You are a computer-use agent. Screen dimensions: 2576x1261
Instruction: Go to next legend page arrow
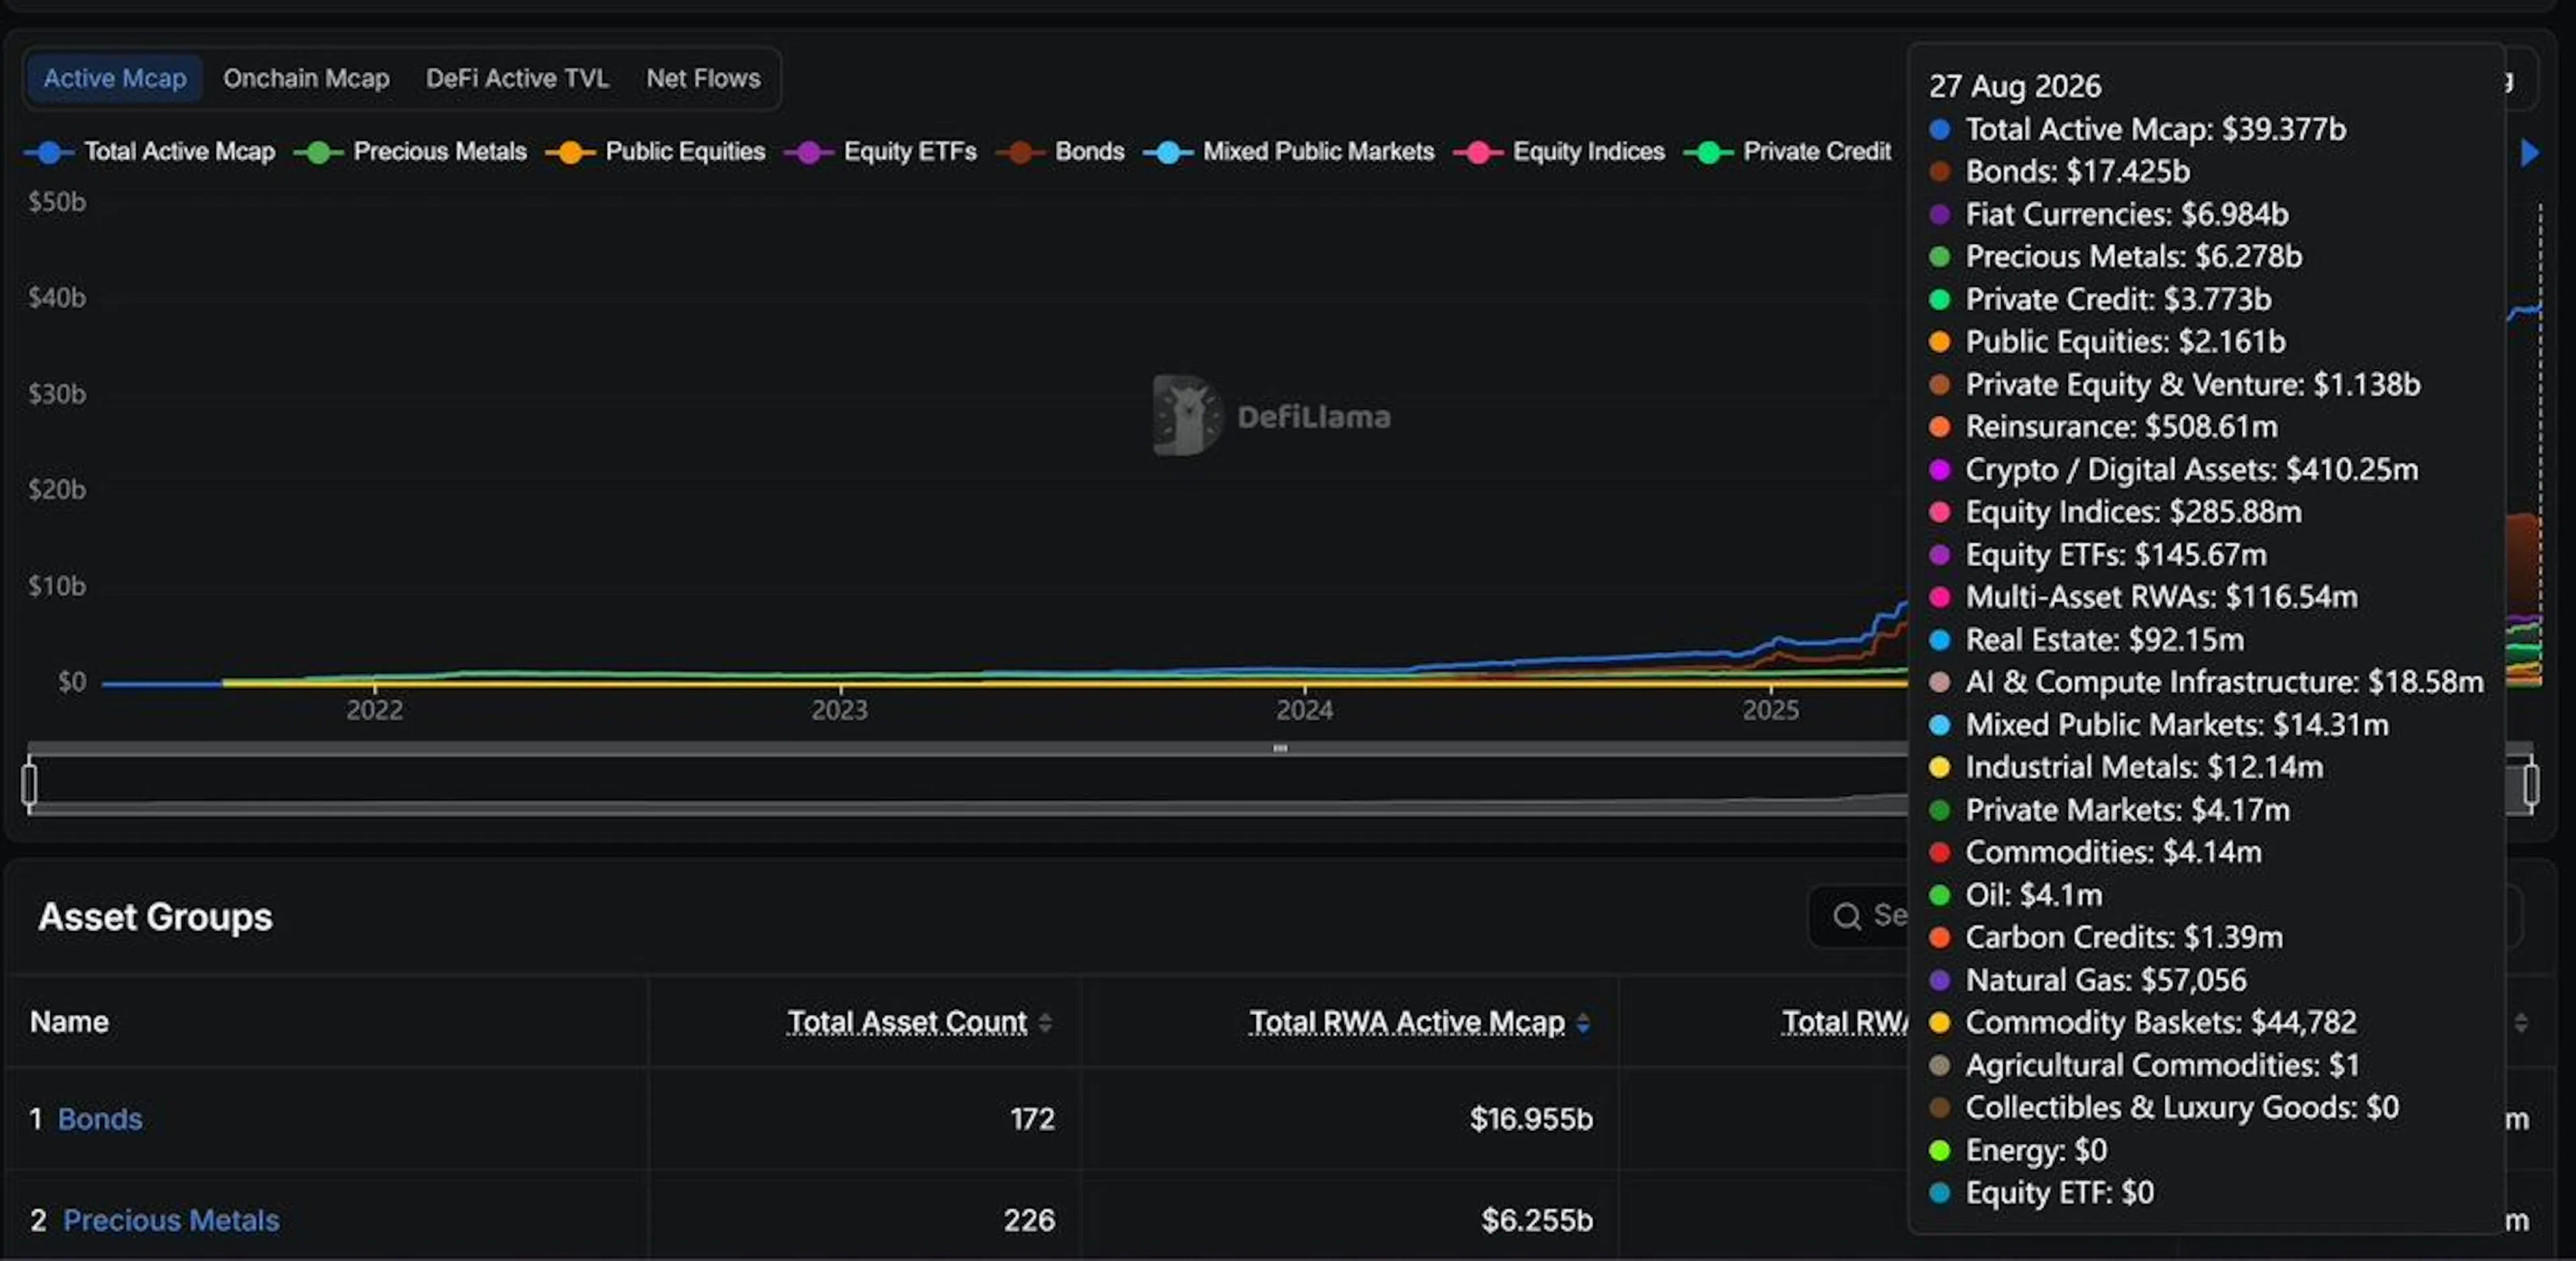coord(2530,153)
